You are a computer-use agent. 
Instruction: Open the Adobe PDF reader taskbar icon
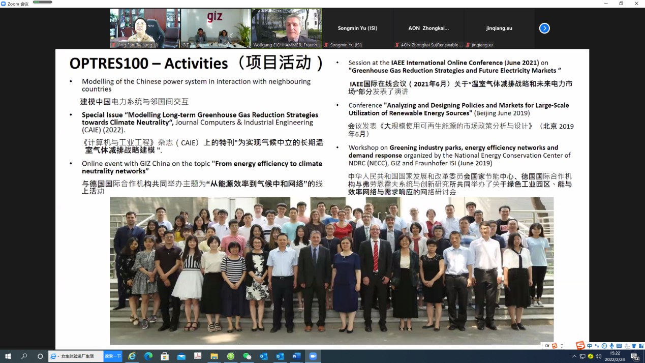[198, 356]
